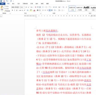Cut the selection with 剪切

point(7,6)
